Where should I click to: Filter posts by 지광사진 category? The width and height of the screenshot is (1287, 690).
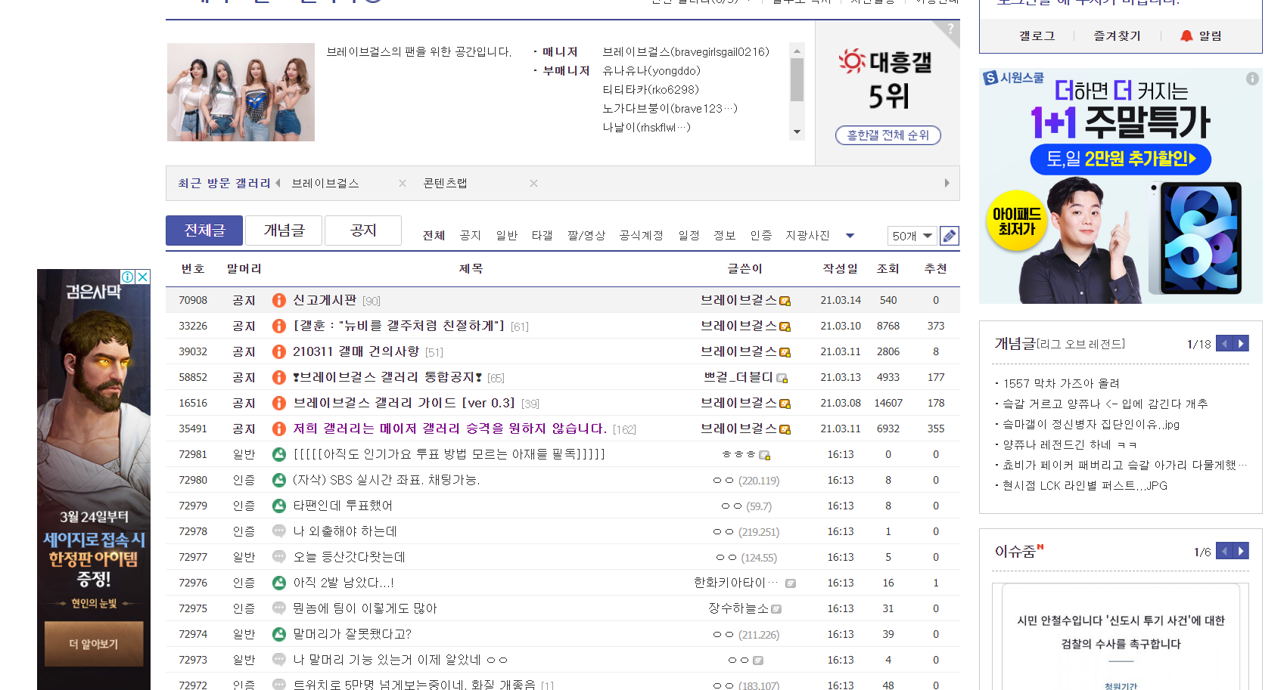[807, 236]
